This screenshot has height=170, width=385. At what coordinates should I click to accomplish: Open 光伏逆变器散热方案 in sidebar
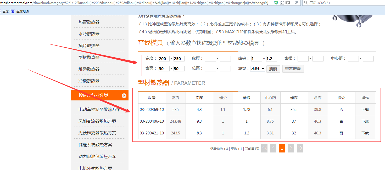click(97, 133)
